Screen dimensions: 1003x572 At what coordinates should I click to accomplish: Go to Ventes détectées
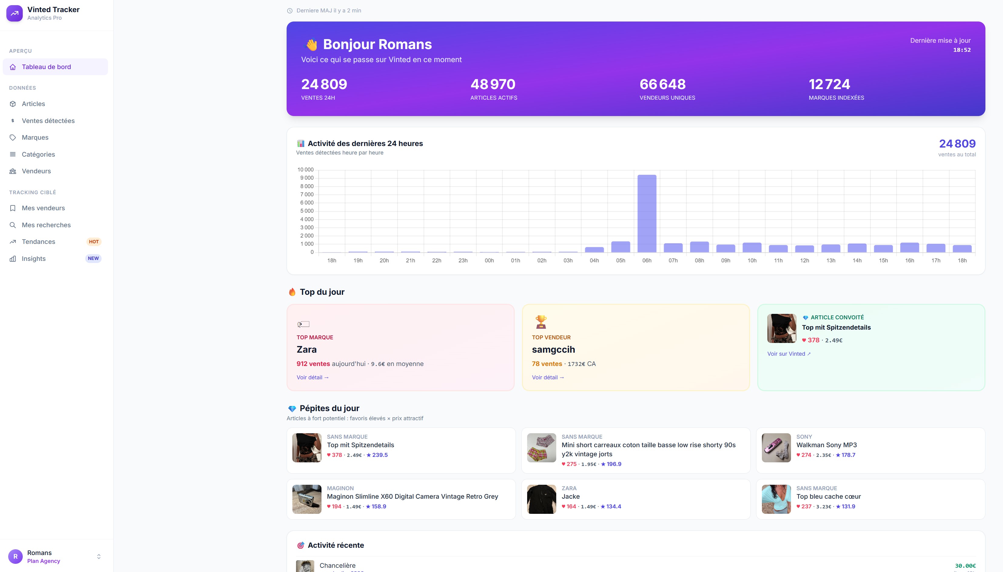56,121
